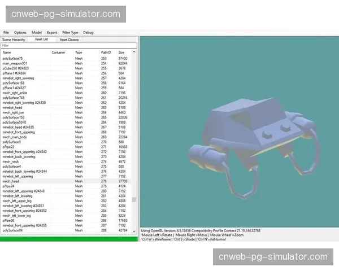
Task: Select the Asset List tab
Action: (x=41, y=40)
